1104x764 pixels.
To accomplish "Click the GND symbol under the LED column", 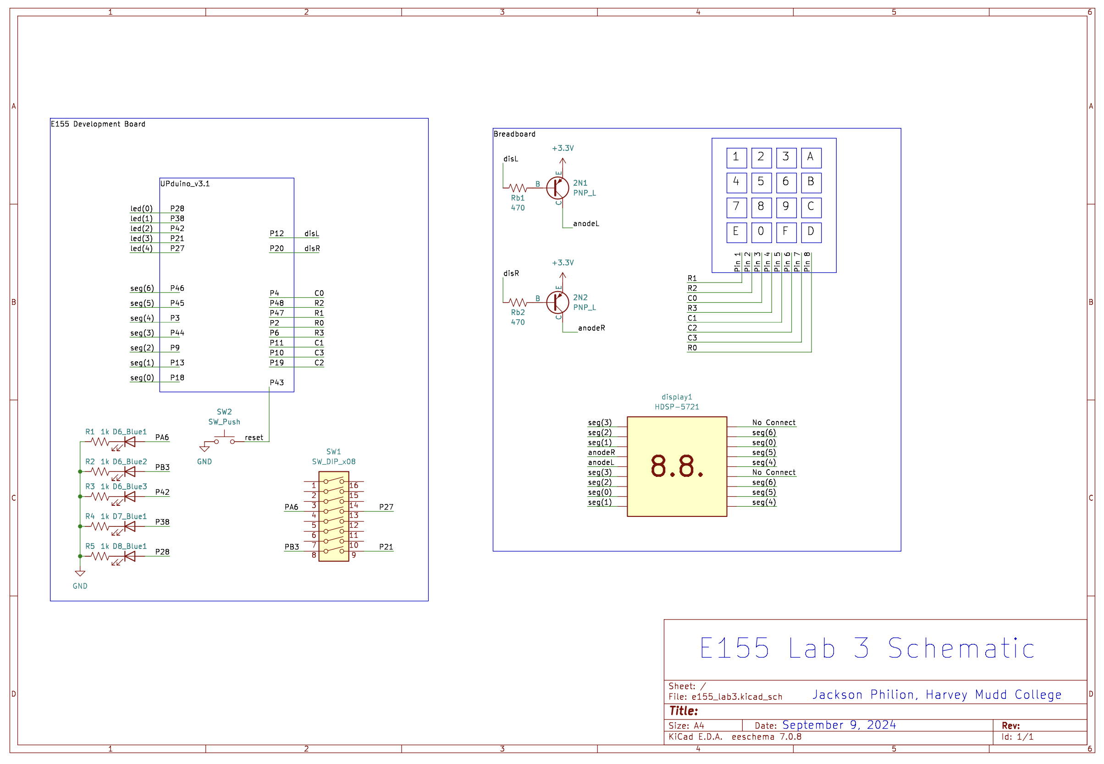I will pyautogui.click(x=80, y=573).
